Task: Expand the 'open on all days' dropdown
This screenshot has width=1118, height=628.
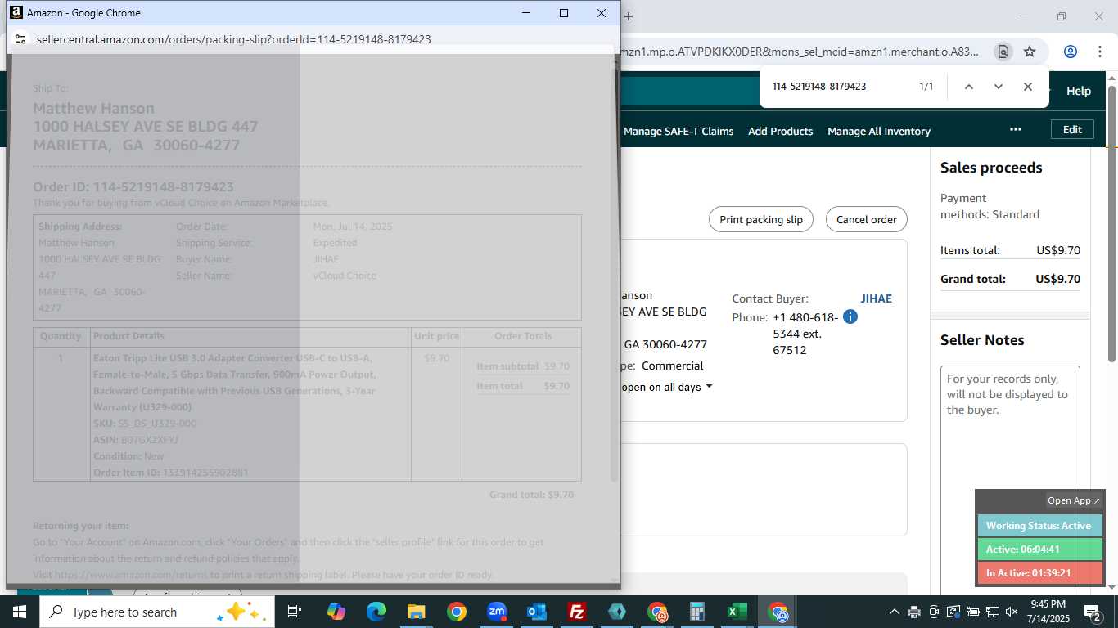Action: [666, 387]
